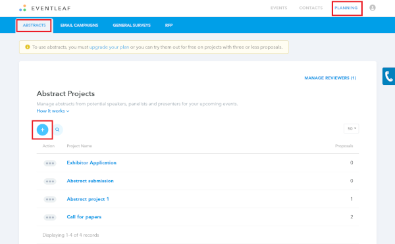Select Planning in top navigation
Viewport: 395px width, 244px height.
click(346, 8)
